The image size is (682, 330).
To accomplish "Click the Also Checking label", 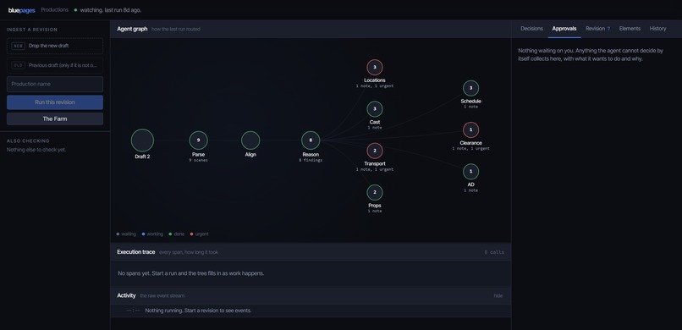I will tap(28, 140).
